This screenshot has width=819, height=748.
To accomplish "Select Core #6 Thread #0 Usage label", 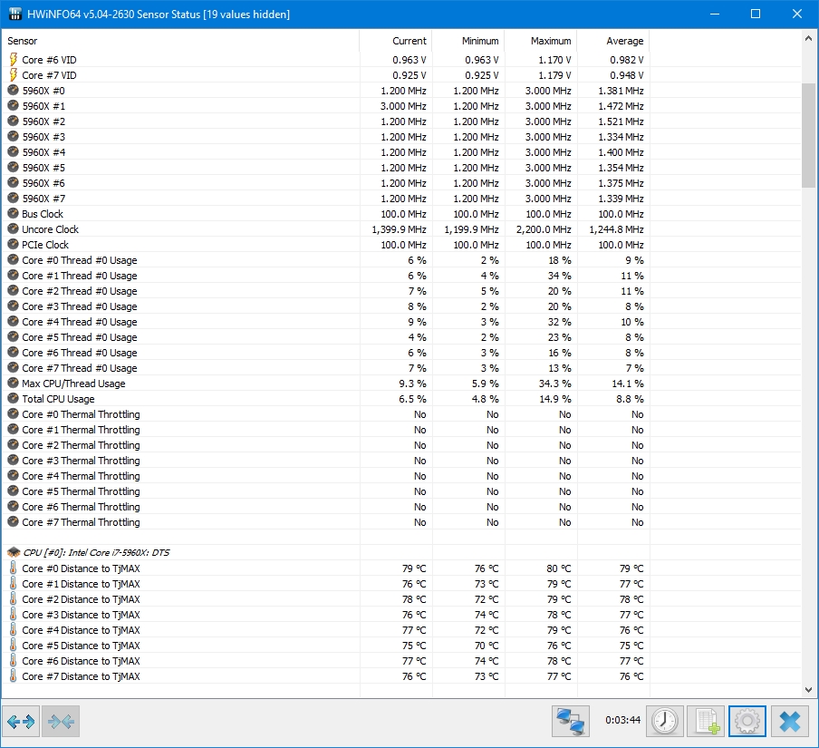I will tap(80, 353).
